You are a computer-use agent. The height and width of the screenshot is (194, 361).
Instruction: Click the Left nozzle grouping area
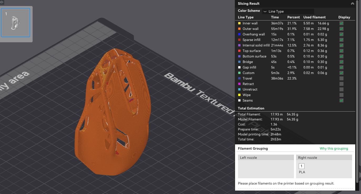point(266,169)
